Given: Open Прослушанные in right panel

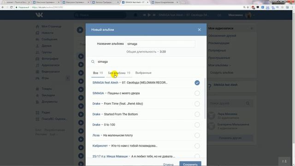Looking at the screenshot, I should tap(219, 58).
